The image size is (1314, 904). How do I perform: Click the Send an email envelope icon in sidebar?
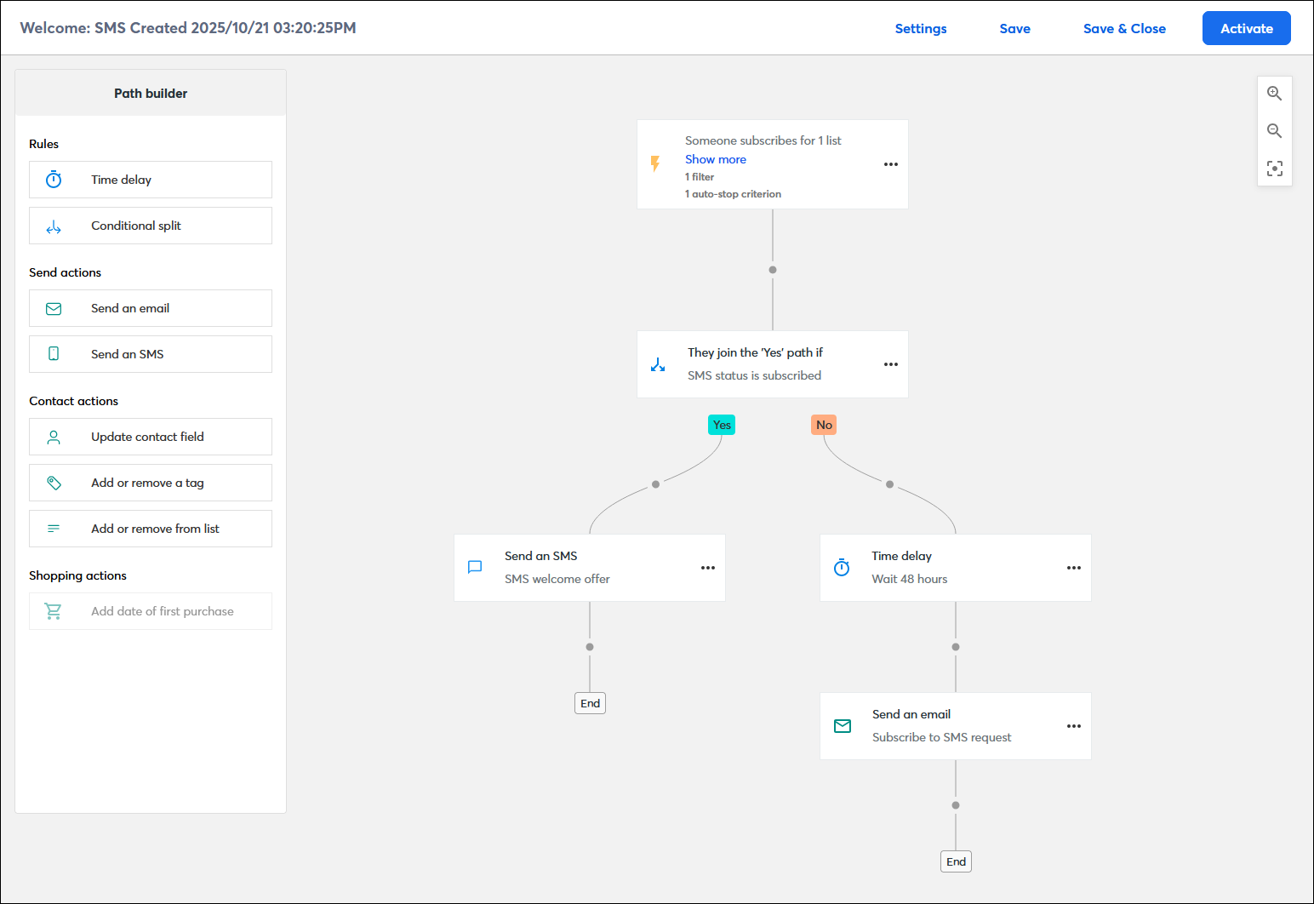coord(54,308)
